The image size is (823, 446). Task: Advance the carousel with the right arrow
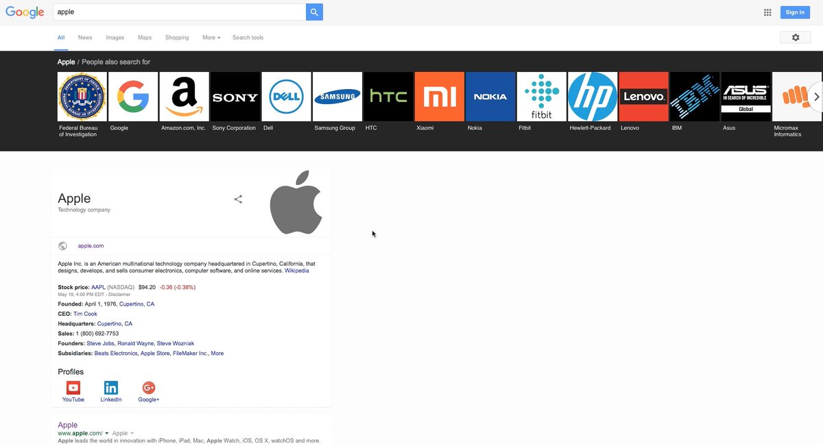coord(816,97)
